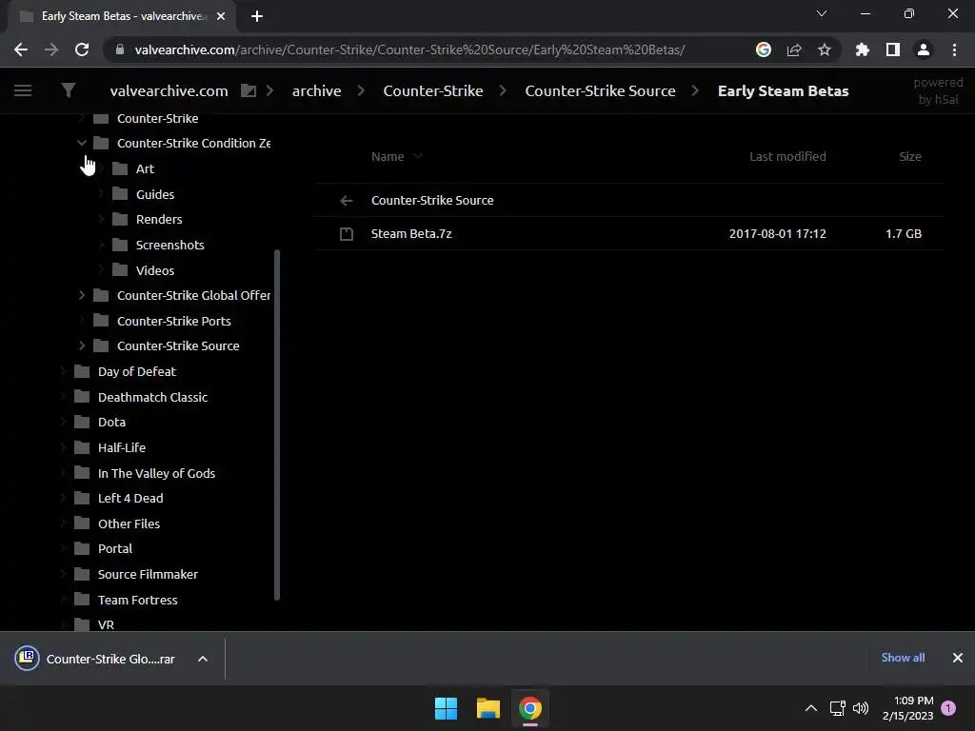Click the browser back arrow

(x=21, y=49)
